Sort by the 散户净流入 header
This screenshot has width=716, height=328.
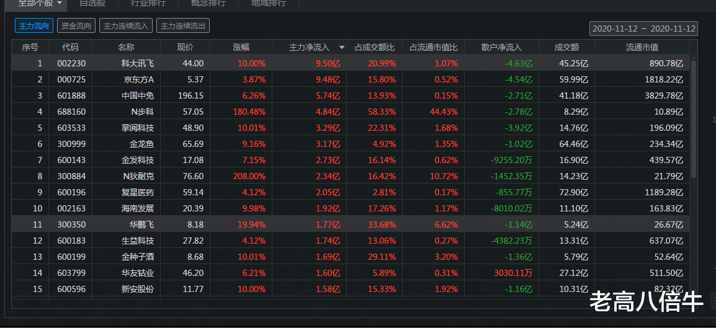point(501,47)
